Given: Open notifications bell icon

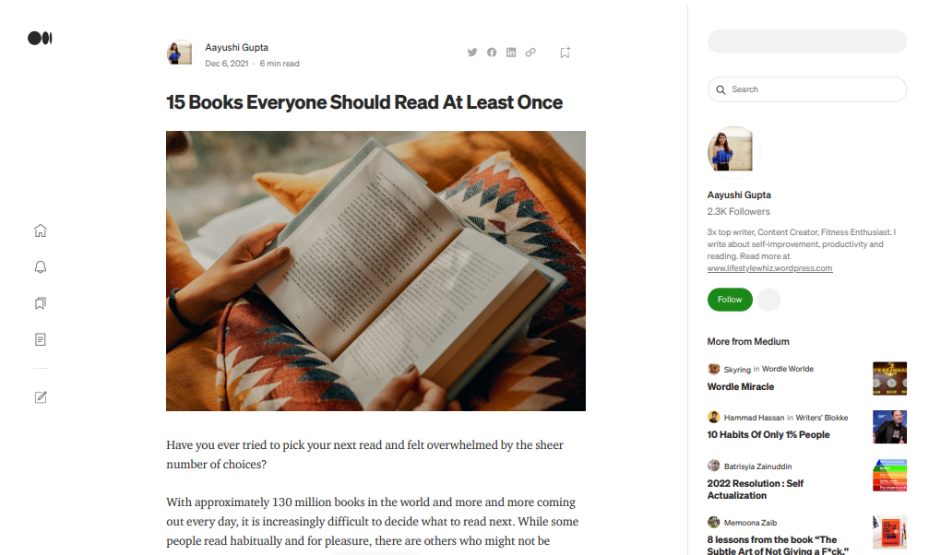Looking at the screenshot, I should [41, 267].
